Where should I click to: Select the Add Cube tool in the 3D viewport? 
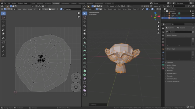coord(85,47)
